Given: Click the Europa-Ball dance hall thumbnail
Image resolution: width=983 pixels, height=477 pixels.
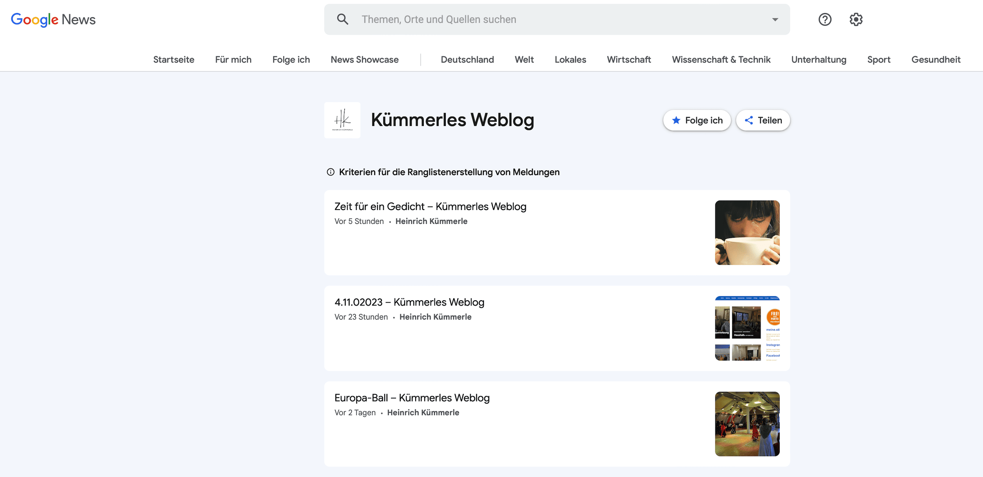Looking at the screenshot, I should coord(747,424).
